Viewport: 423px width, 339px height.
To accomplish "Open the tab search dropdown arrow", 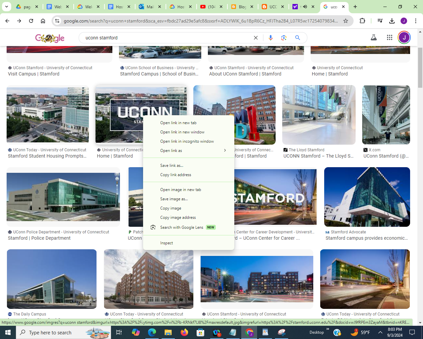I will tap(7, 7).
